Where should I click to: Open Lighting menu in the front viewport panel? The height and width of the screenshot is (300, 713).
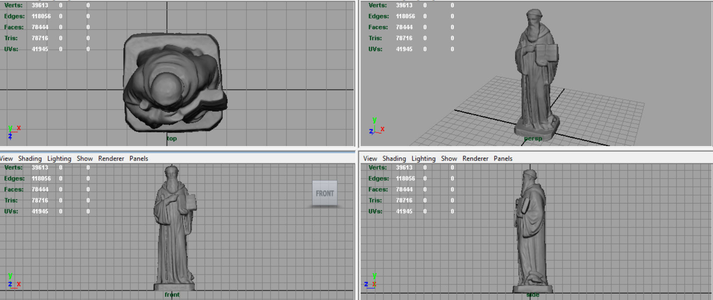(59, 158)
